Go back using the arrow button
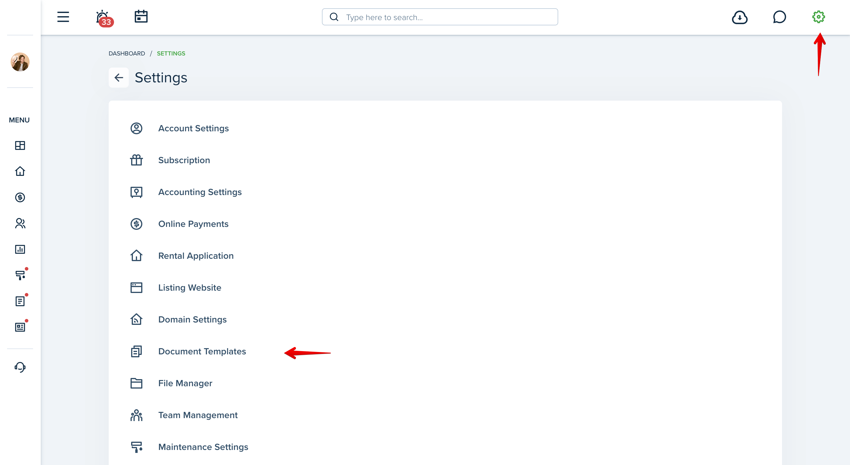The width and height of the screenshot is (850, 465). pos(118,77)
